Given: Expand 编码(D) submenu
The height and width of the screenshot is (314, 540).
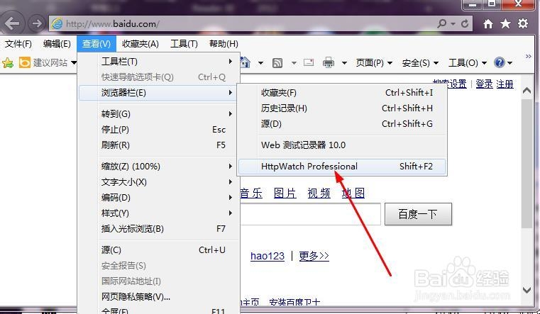Looking at the screenshot, I should click(158, 198).
